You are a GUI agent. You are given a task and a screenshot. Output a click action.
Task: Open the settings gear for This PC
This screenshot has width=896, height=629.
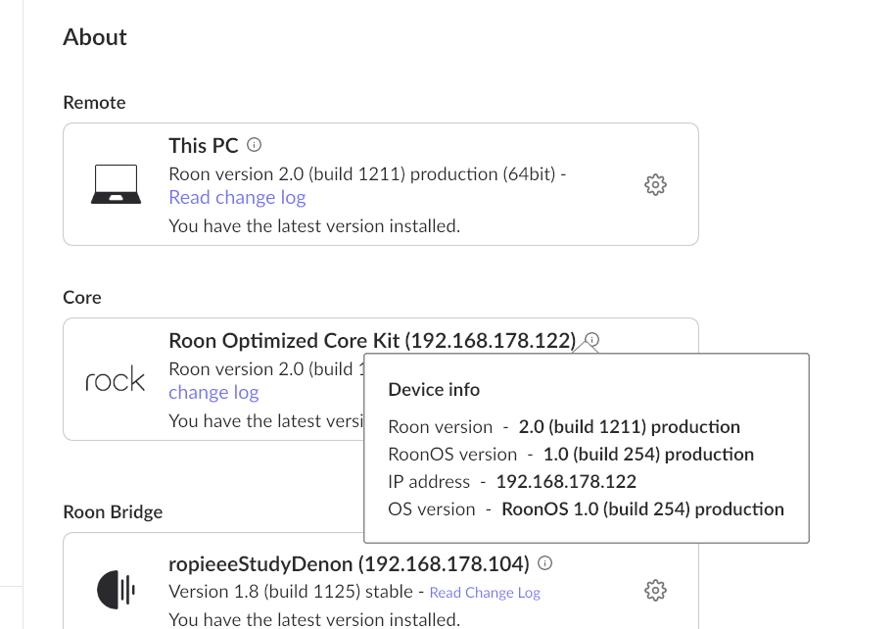click(655, 184)
